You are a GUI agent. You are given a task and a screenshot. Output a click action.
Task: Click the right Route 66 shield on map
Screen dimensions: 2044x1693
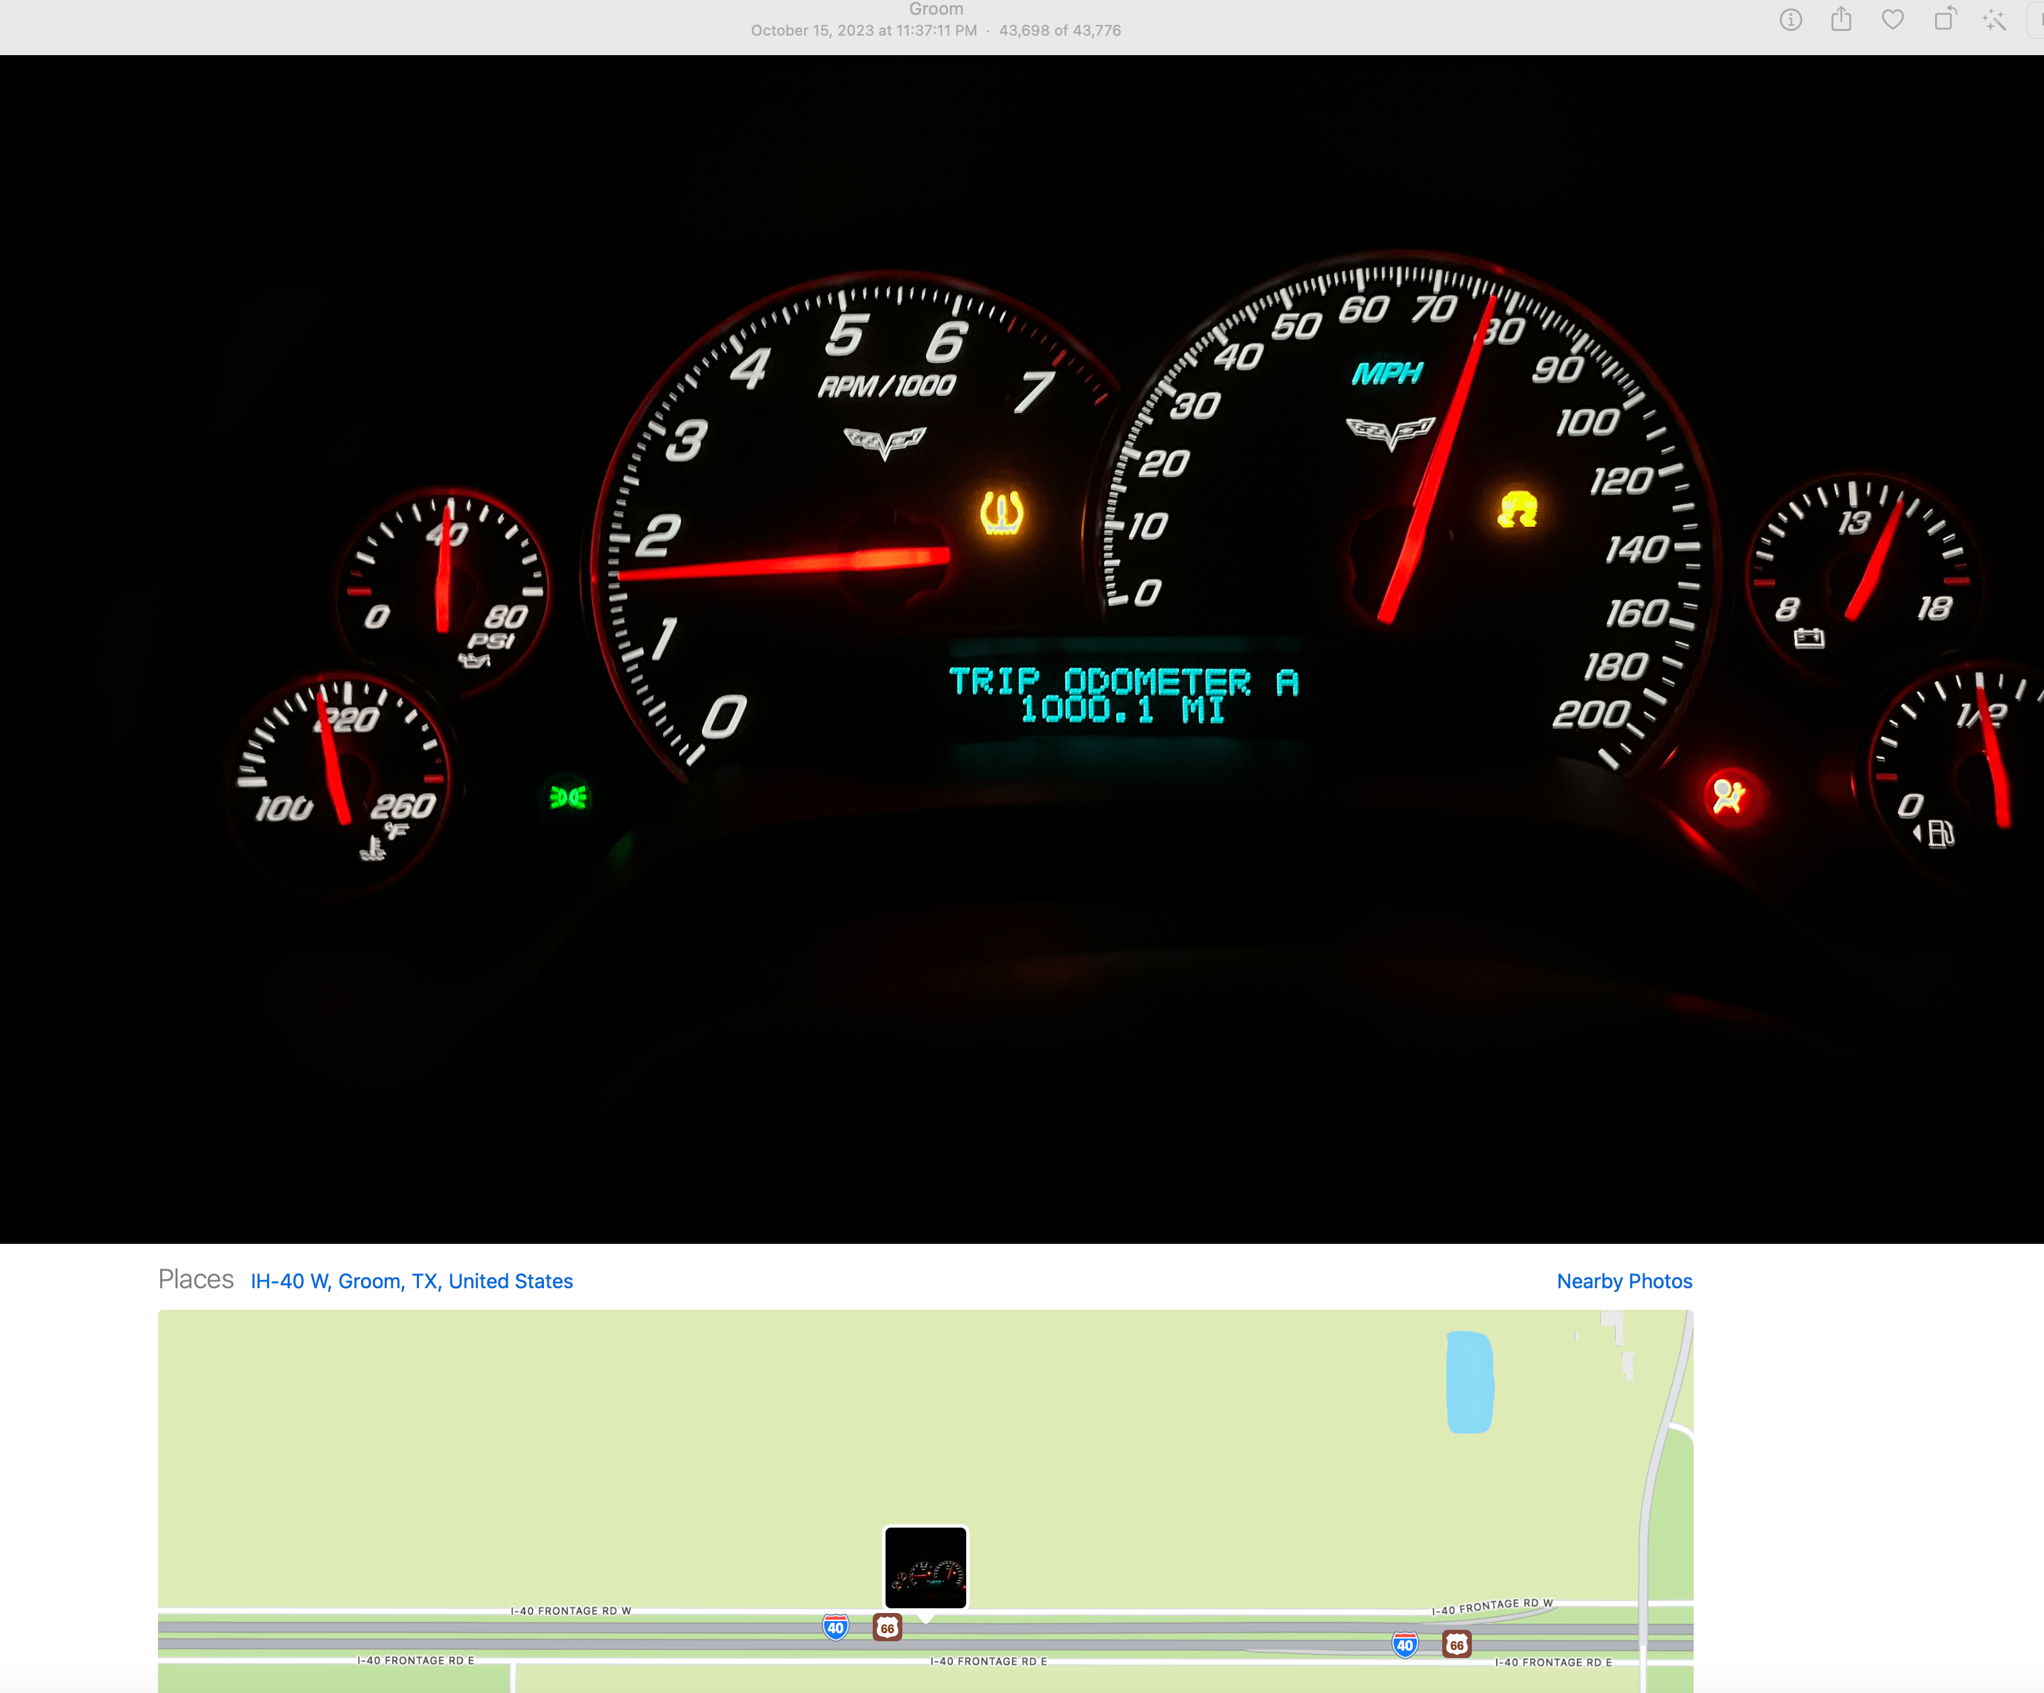click(1456, 1645)
